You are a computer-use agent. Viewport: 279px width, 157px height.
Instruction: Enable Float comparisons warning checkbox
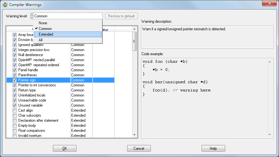pos(15,131)
